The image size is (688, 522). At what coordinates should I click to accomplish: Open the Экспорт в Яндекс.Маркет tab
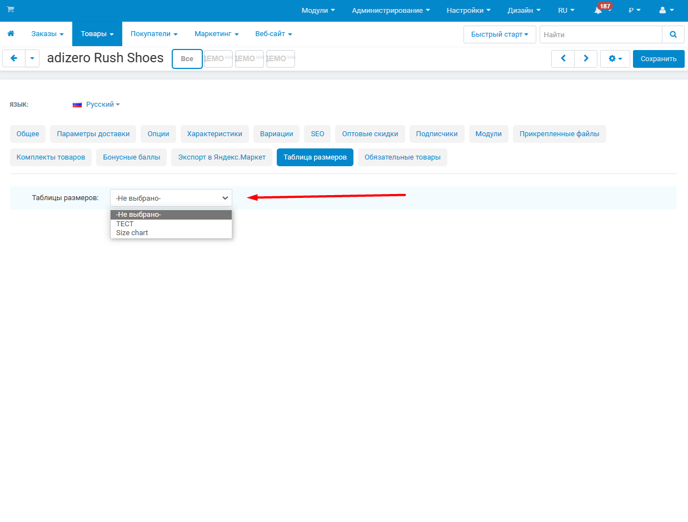[x=222, y=157]
